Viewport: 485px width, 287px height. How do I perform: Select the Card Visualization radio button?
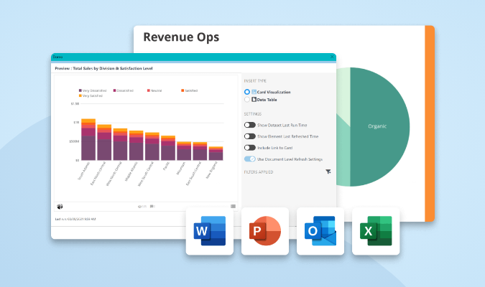247,92
